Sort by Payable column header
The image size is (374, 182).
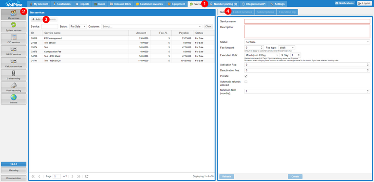pos(183,33)
